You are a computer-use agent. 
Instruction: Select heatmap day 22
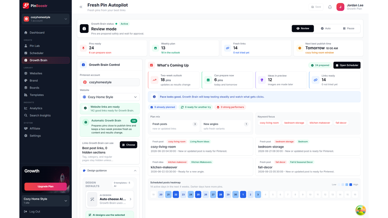click(x=176, y=194)
